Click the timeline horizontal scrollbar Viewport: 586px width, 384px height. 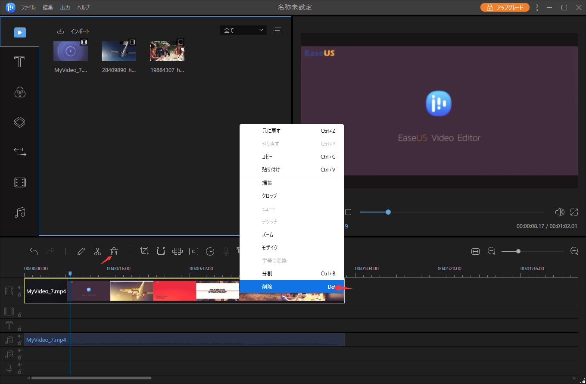(x=91, y=378)
